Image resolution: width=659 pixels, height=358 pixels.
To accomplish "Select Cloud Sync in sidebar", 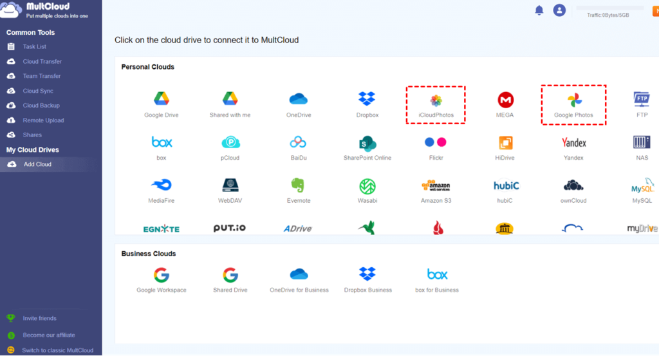I will [38, 91].
